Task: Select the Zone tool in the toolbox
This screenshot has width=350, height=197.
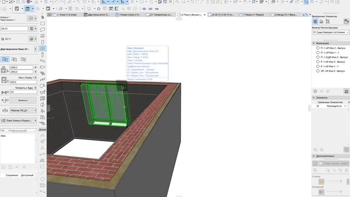Action: click(x=43, y=117)
